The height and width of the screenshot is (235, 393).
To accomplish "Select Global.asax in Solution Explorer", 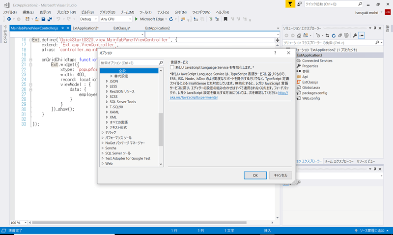I will (x=311, y=88).
